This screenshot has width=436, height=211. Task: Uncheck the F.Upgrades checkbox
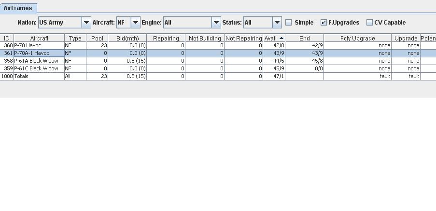[x=323, y=23]
